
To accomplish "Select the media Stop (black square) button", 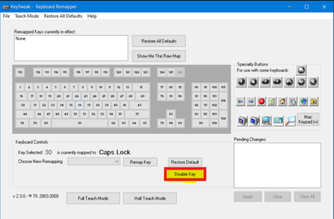I will pyautogui.click(x=253, y=81).
